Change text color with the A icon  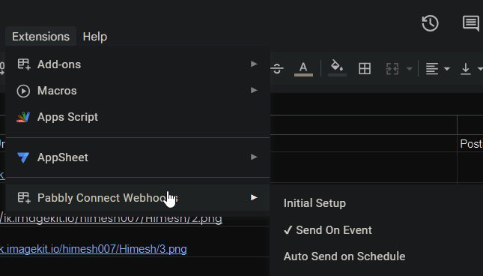(x=303, y=68)
